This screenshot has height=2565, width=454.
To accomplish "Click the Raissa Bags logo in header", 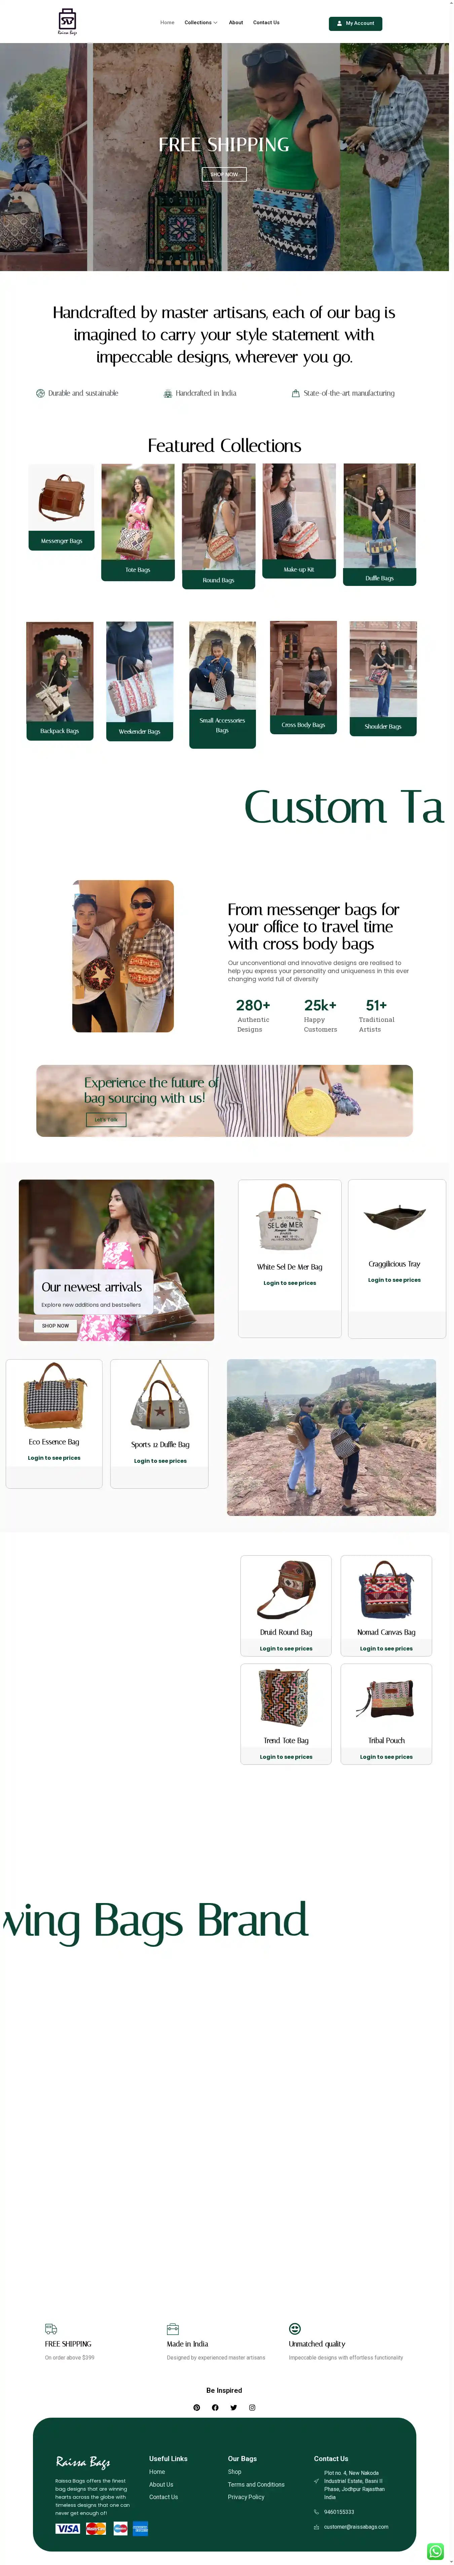I will [x=67, y=21].
